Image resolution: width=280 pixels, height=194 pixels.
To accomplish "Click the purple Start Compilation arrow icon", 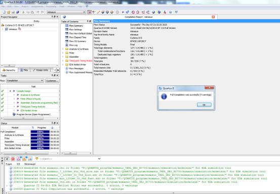I will click(x=123, y=12).
